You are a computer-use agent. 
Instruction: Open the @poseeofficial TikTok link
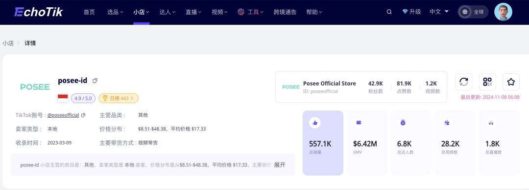(x=63, y=115)
